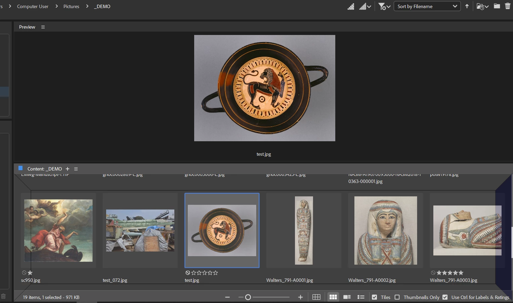Open thumbnail quality preference icon
This screenshot has height=303, width=513.
351,6
